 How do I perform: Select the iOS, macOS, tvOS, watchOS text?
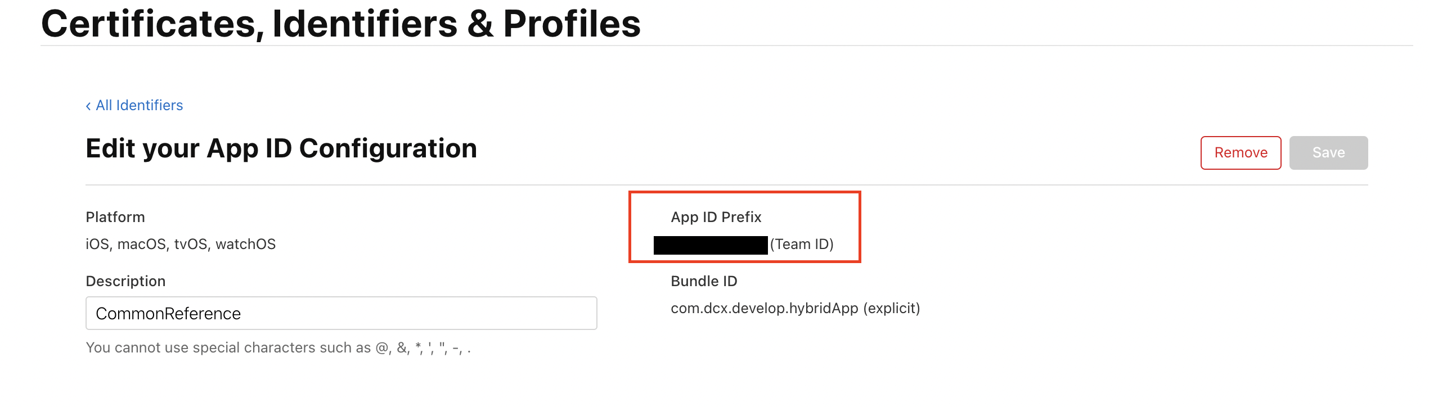point(181,245)
